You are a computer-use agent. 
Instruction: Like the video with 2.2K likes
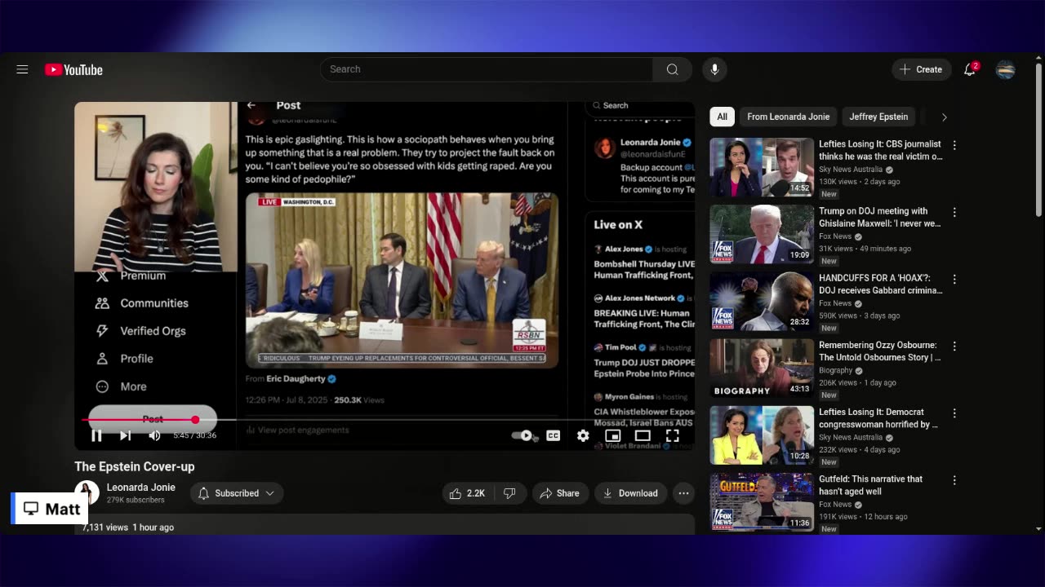click(469, 493)
